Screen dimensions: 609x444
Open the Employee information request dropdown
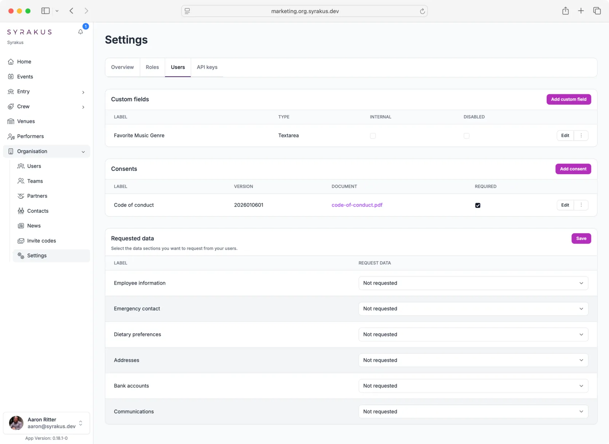pos(473,283)
